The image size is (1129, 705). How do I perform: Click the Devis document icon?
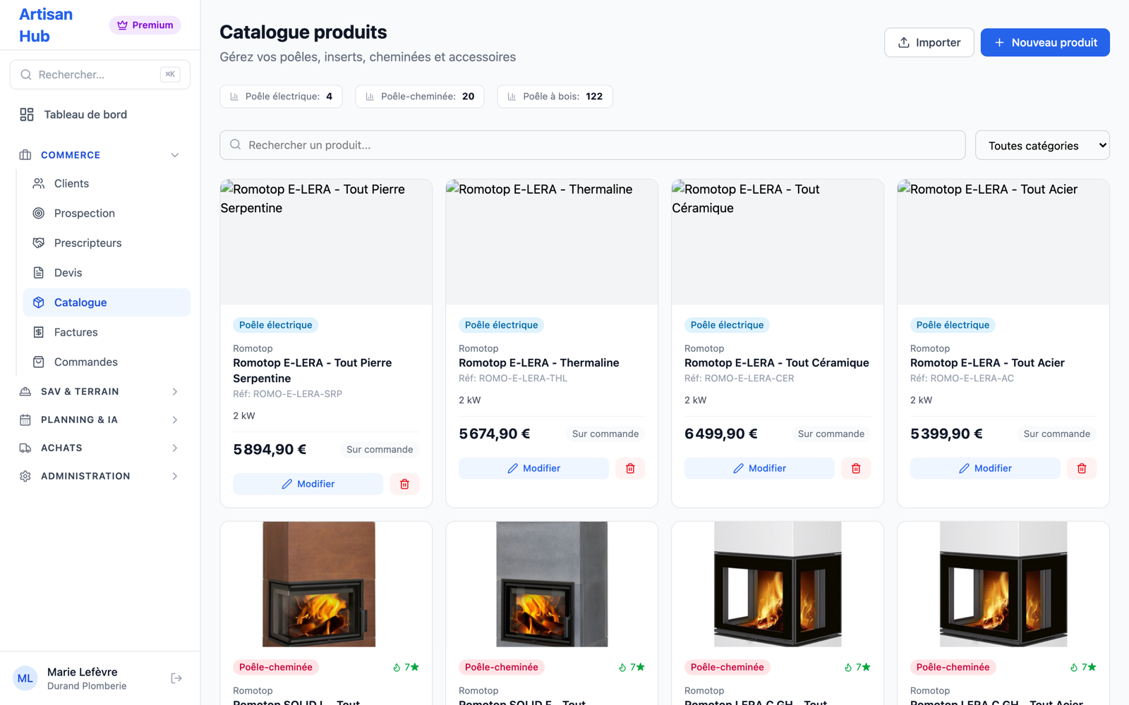point(39,272)
